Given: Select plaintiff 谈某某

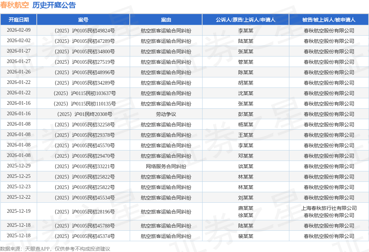Looking at the screenshot, I should click(245, 166).
